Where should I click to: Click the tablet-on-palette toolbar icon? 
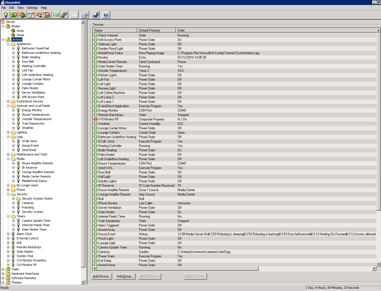[x=47, y=15]
